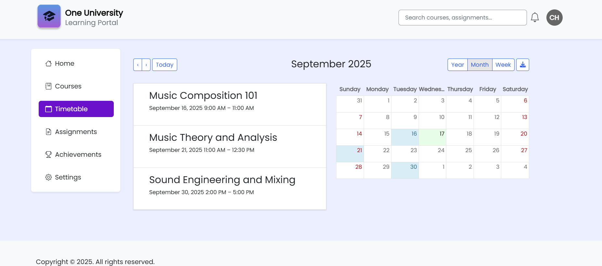The width and height of the screenshot is (602, 266).
Task: Click the Assignments document icon
Action: pyautogui.click(x=48, y=132)
